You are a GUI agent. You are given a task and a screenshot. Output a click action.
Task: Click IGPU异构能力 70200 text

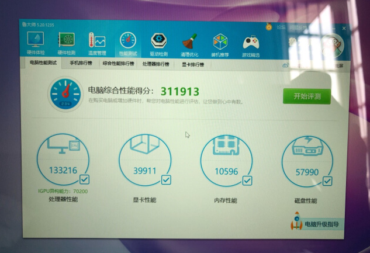[x=63, y=191]
